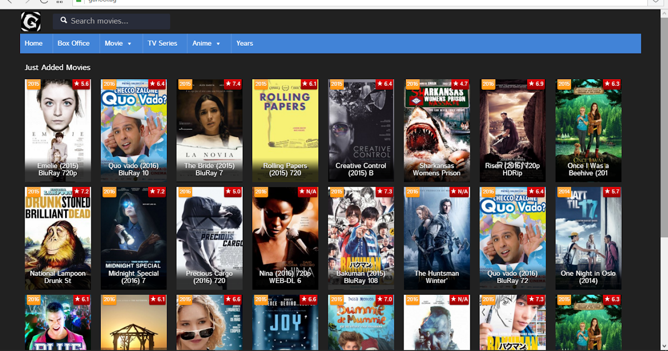This screenshot has height=351, width=668.
Task: Focus the Search movies input field
Action: [x=111, y=21]
